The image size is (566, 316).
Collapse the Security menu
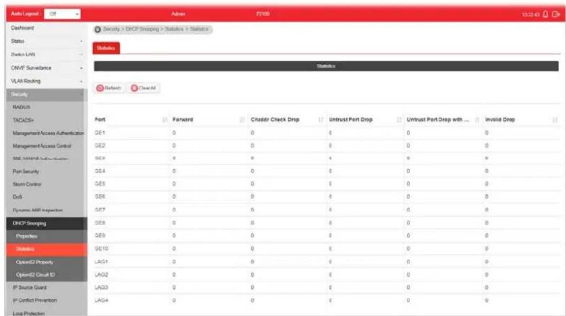click(x=46, y=94)
